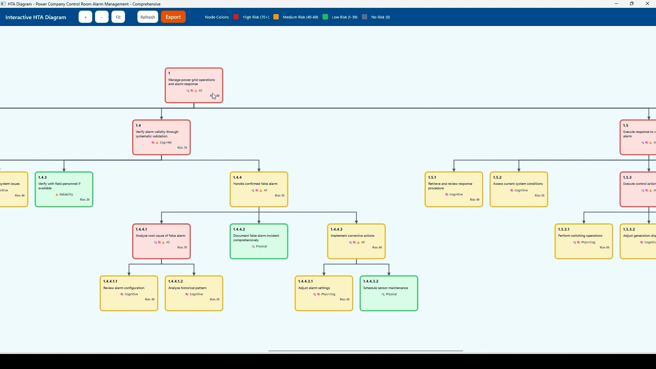Click the cognitive icon in node 1.5.2

point(512,191)
